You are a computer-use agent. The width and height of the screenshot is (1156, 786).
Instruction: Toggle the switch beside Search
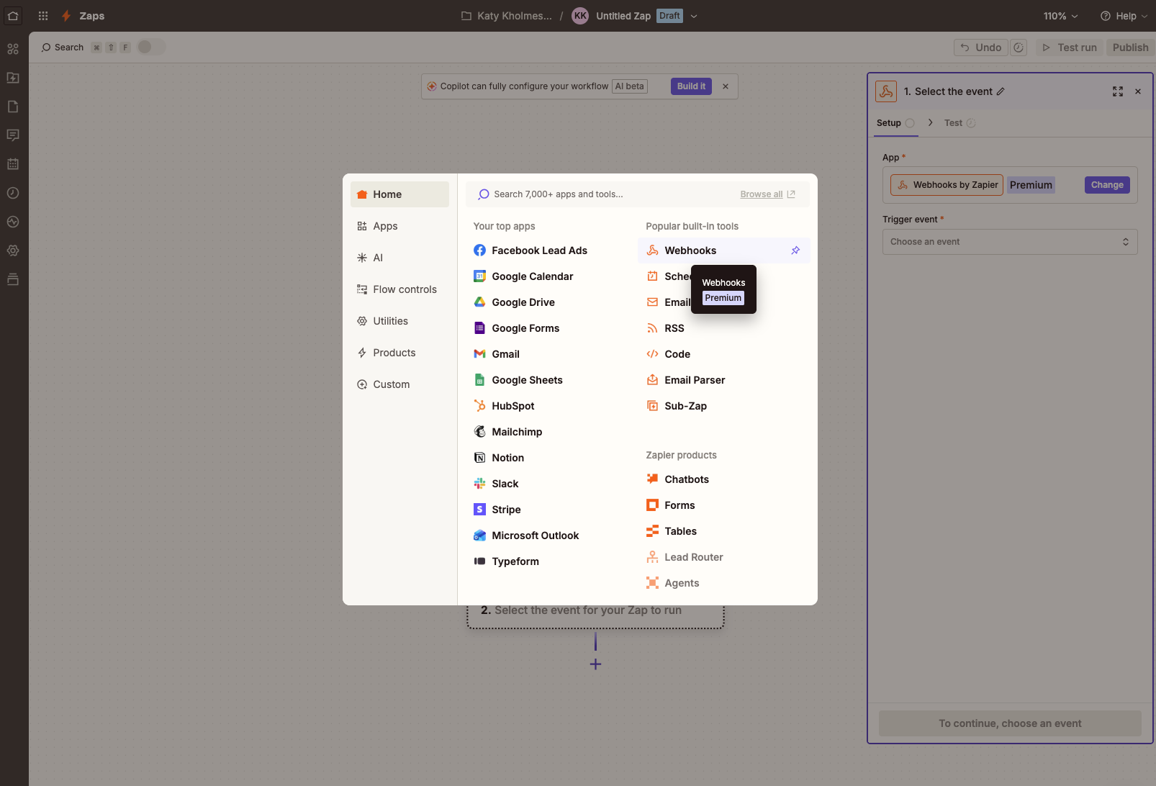pos(151,47)
